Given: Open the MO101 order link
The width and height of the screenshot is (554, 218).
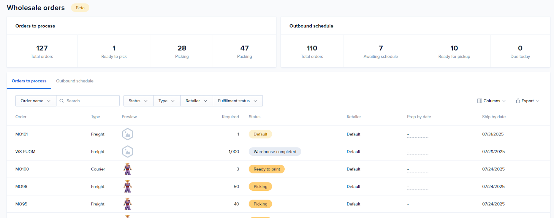Looking at the screenshot, I should [22, 134].
